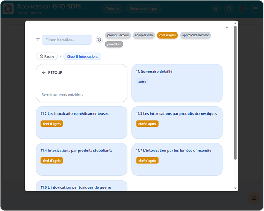Click the filter lines icon beside search field
264x211 pixels.
(38, 40)
